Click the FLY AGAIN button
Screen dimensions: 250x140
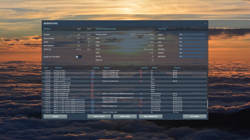pos(194,117)
